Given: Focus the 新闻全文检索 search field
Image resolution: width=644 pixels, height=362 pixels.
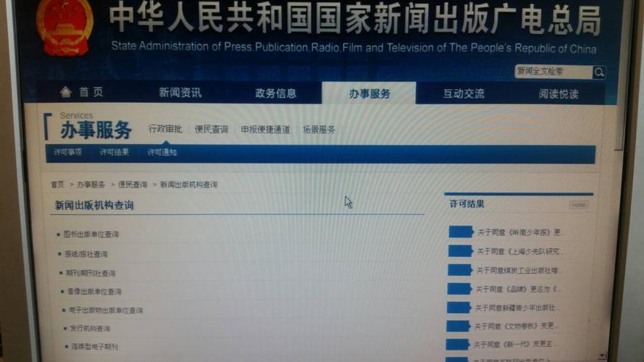Looking at the screenshot, I should pos(553,72).
